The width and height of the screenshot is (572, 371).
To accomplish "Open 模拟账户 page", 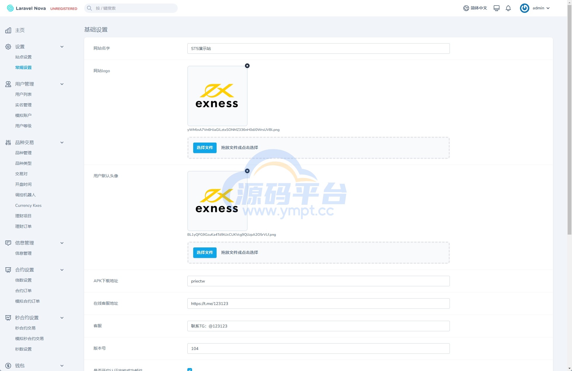I will (x=23, y=115).
